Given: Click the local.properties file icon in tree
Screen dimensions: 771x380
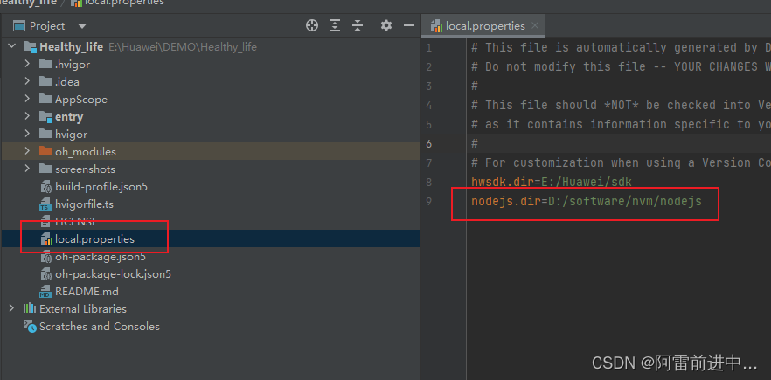Looking at the screenshot, I should click(x=45, y=238).
